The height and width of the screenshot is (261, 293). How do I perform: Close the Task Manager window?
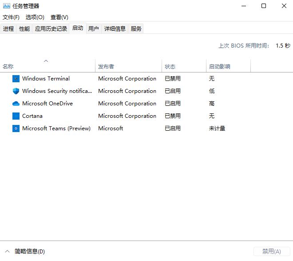[x=284, y=6]
